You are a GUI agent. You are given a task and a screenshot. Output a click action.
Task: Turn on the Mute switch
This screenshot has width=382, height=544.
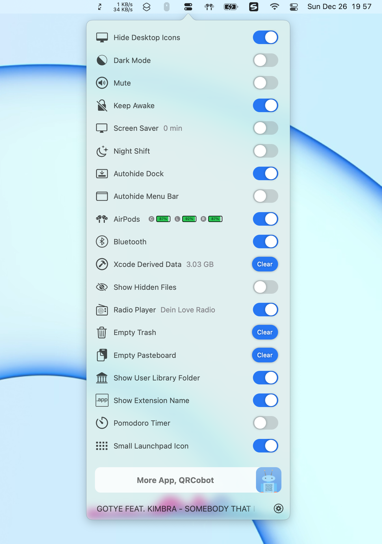pyautogui.click(x=265, y=83)
